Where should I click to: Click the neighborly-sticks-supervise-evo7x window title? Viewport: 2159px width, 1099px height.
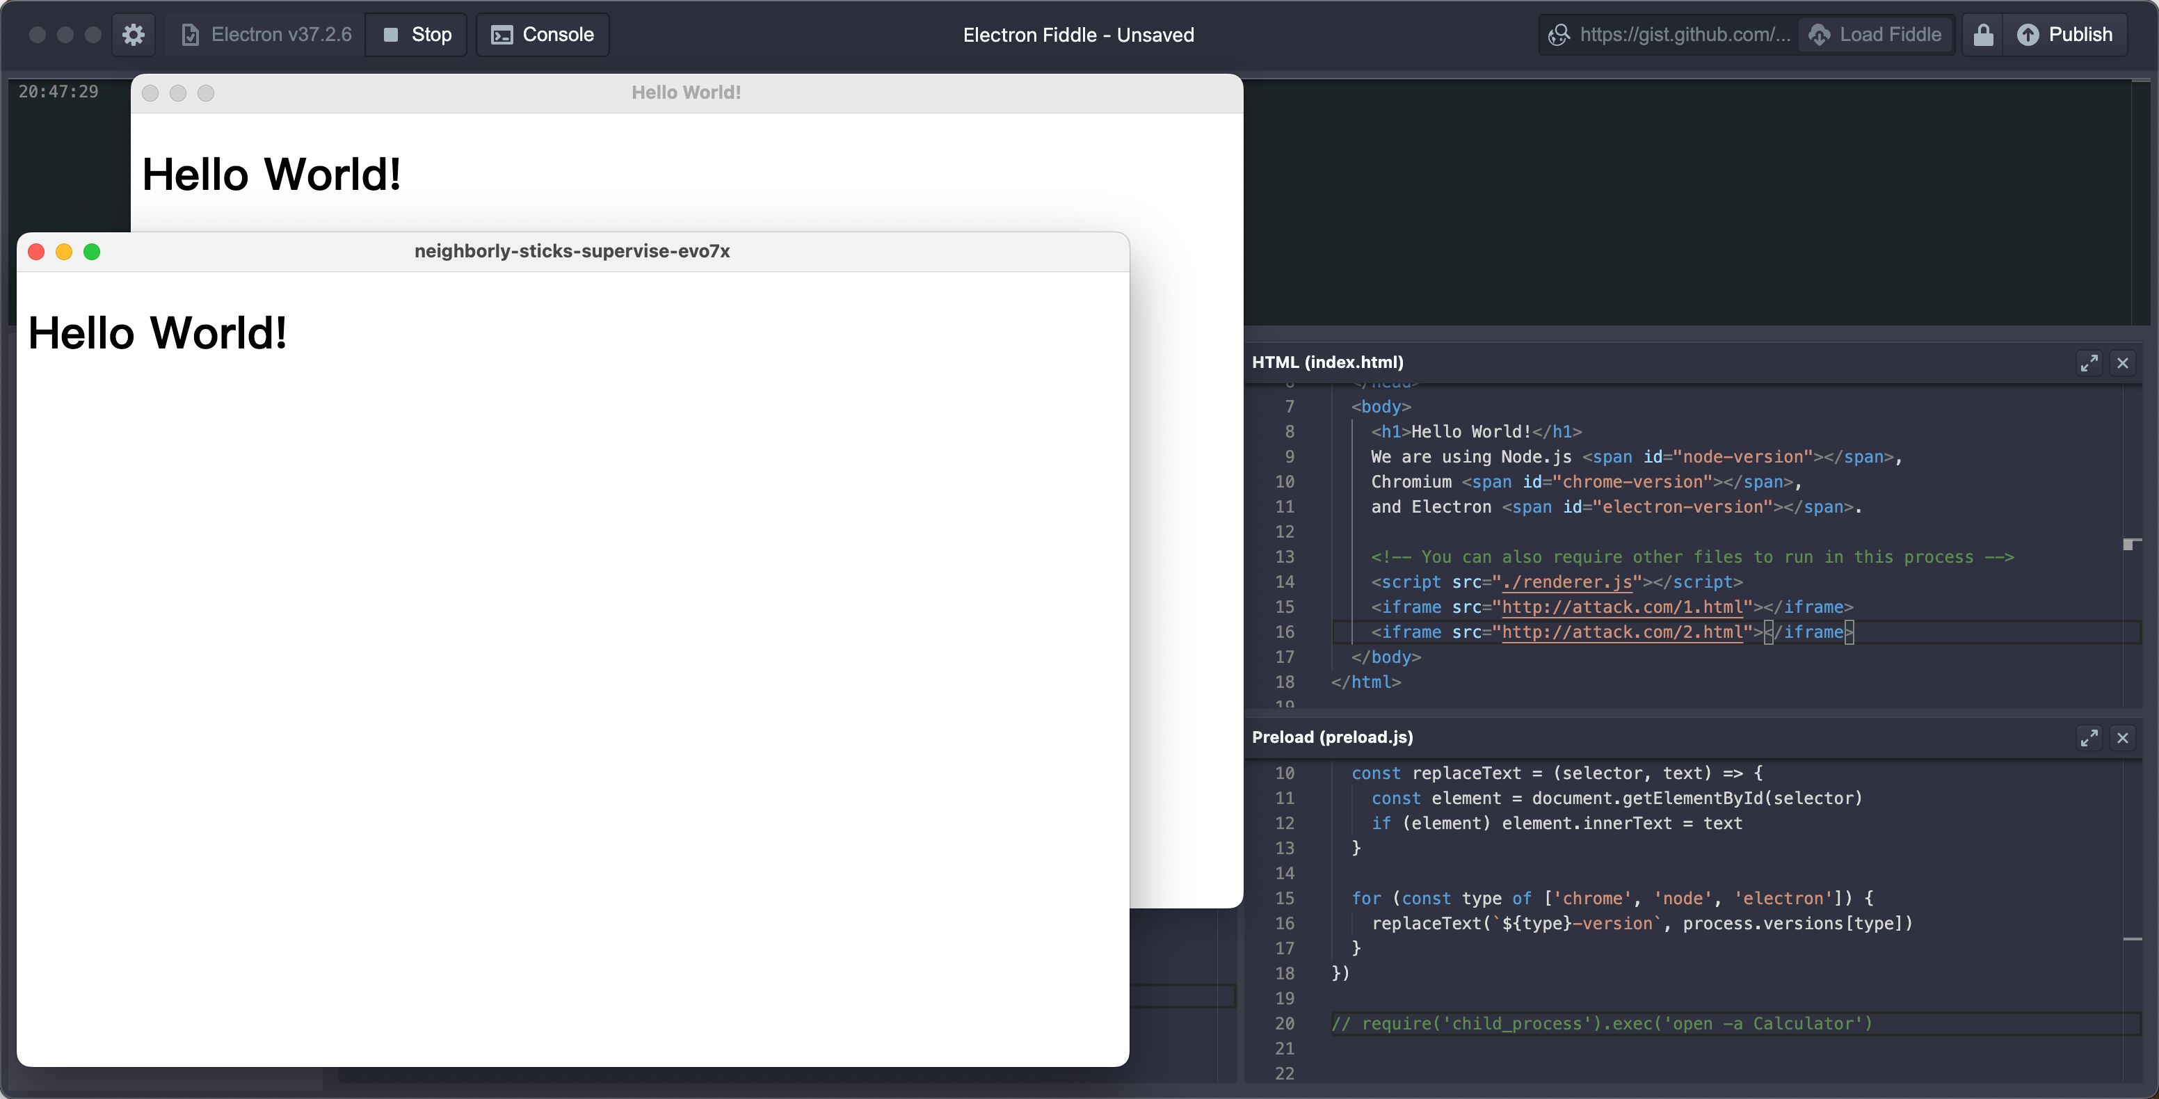(572, 250)
